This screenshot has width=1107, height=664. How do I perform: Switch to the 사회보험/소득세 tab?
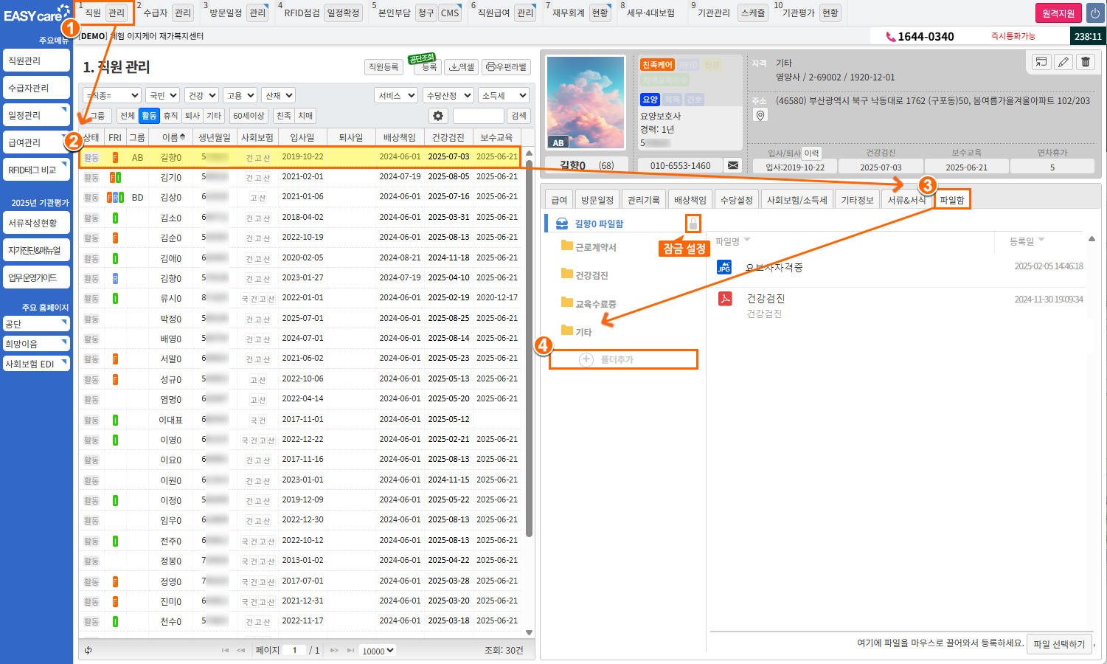coord(797,200)
